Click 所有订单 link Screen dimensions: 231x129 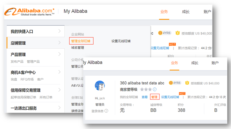pos(46,97)
